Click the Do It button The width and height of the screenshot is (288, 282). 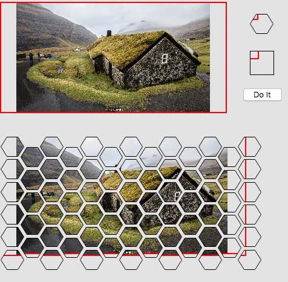(263, 94)
